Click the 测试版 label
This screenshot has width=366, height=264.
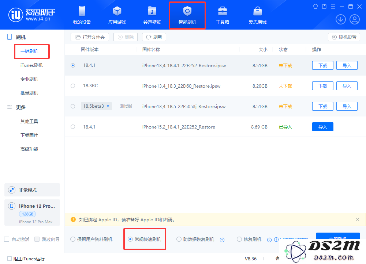click(x=126, y=106)
